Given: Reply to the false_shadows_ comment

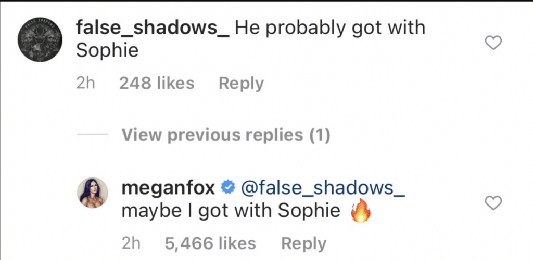Looking at the screenshot, I should pyautogui.click(x=241, y=83).
